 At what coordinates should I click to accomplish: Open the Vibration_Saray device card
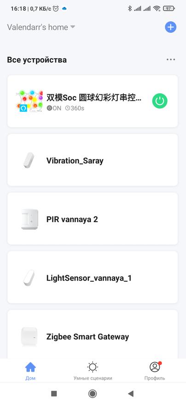[93, 160]
